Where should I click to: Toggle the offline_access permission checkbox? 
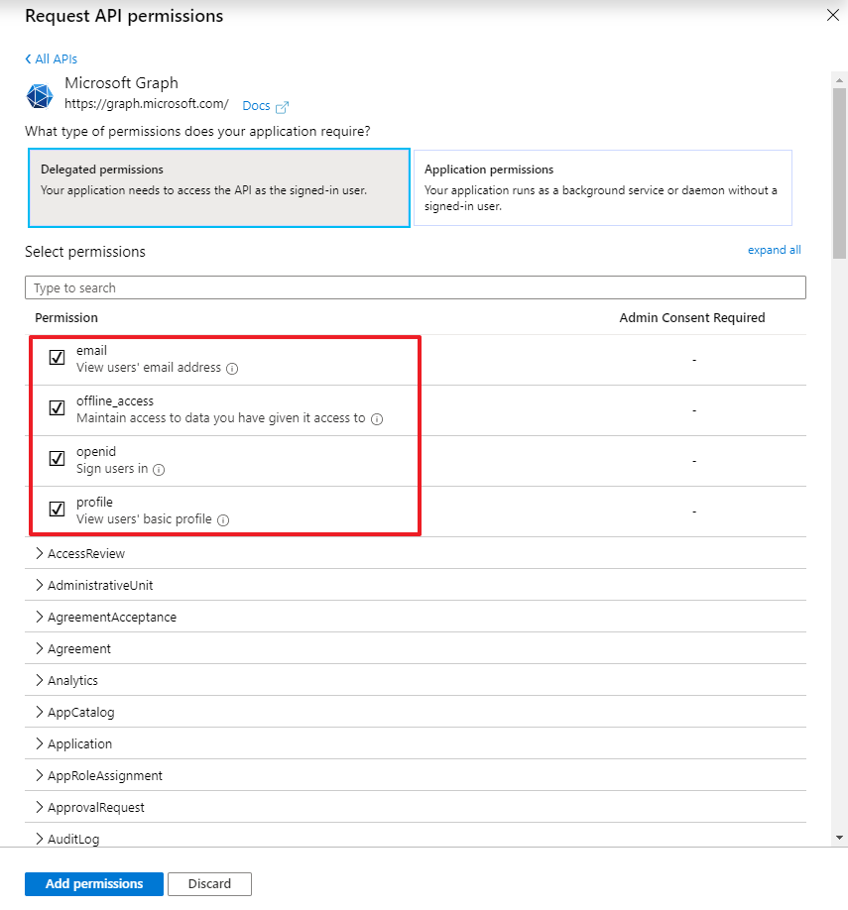tap(57, 408)
